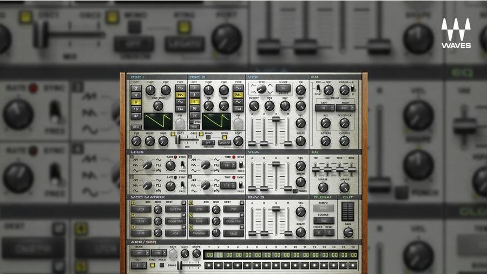Click the VCF CUTOFF knob

[x=254, y=106]
